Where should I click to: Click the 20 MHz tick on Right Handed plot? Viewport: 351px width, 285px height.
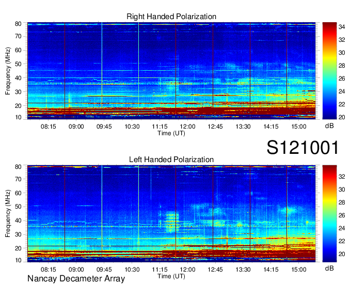tap(18, 106)
